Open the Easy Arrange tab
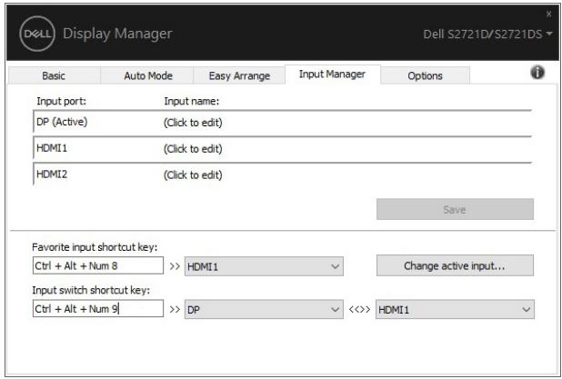Screen dimensions: 562x379 [x=239, y=75]
